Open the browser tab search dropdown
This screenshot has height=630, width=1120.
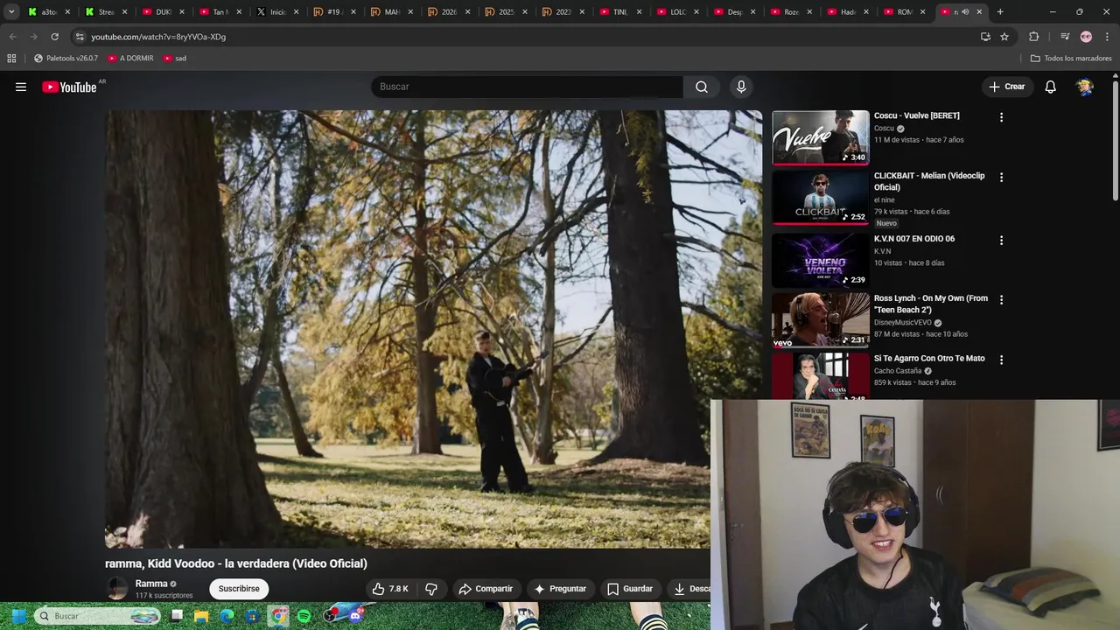pyautogui.click(x=11, y=12)
